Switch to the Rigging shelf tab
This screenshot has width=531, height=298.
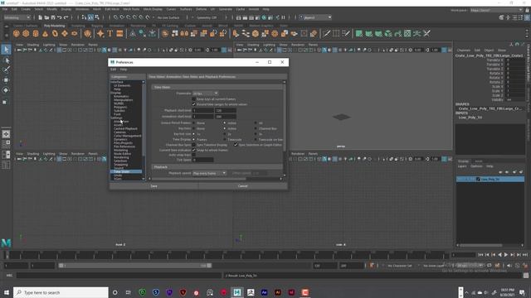[97, 26]
